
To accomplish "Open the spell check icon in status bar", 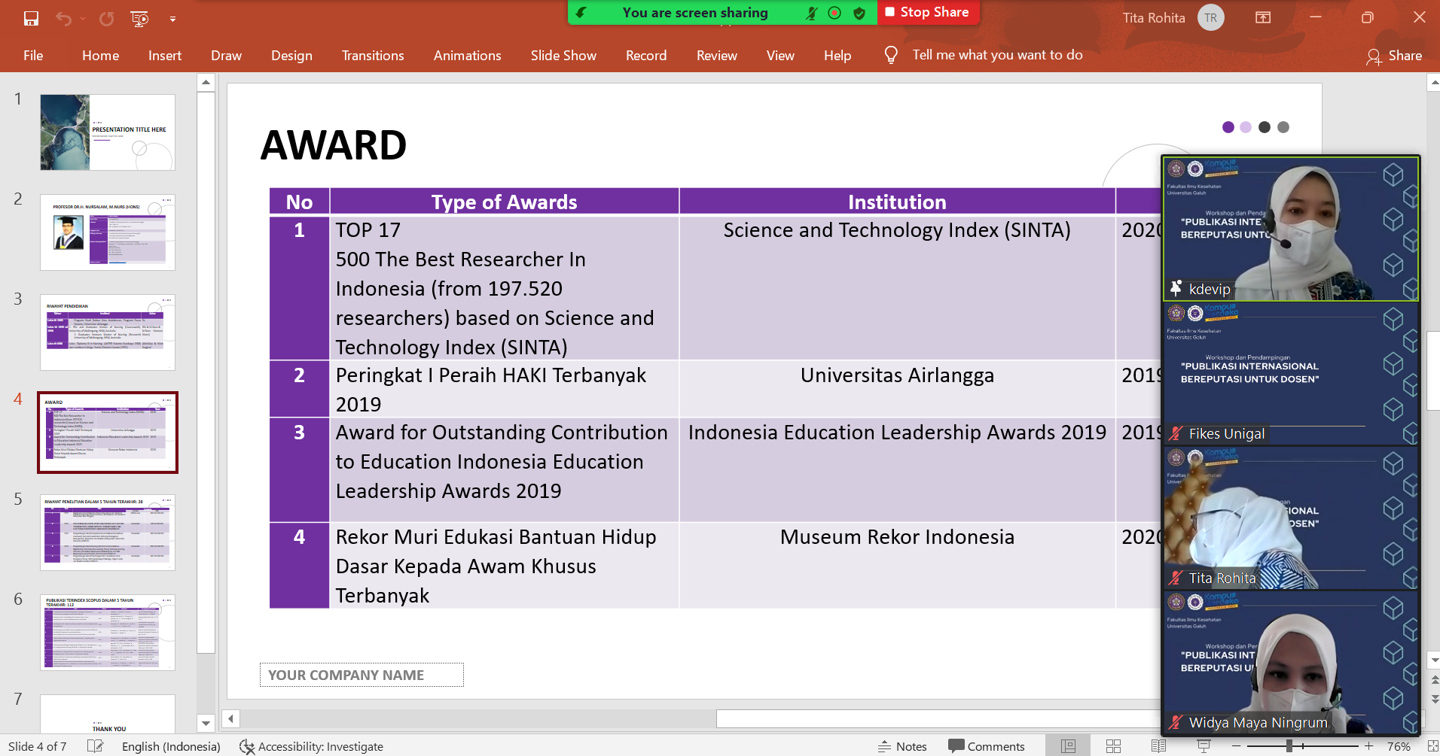I will (95, 746).
